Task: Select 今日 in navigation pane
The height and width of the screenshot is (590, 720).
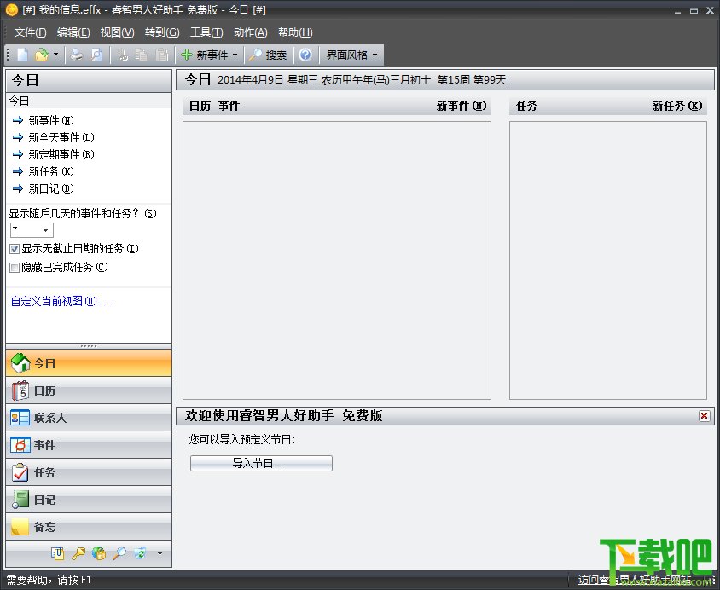Action: [89, 363]
